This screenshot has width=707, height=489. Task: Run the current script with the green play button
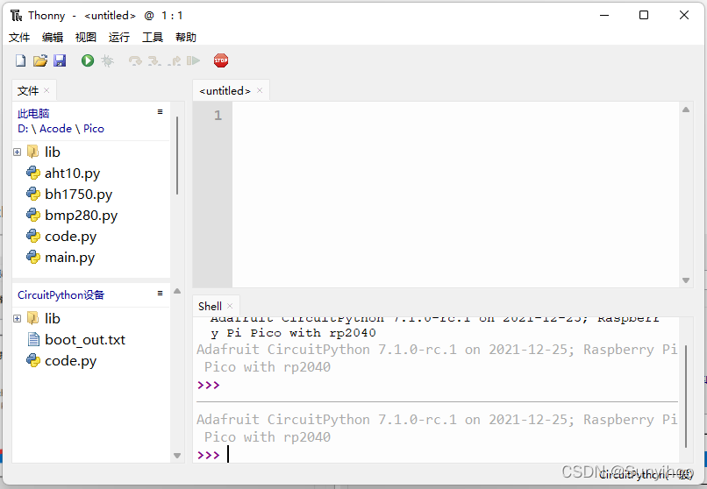point(88,60)
